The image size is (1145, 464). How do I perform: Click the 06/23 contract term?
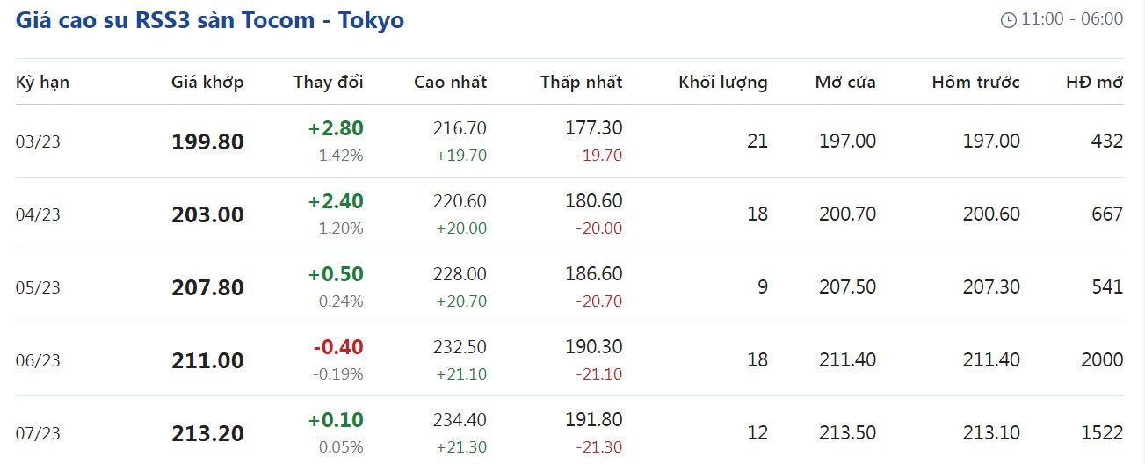pyautogui.click(x=38, y=360)
